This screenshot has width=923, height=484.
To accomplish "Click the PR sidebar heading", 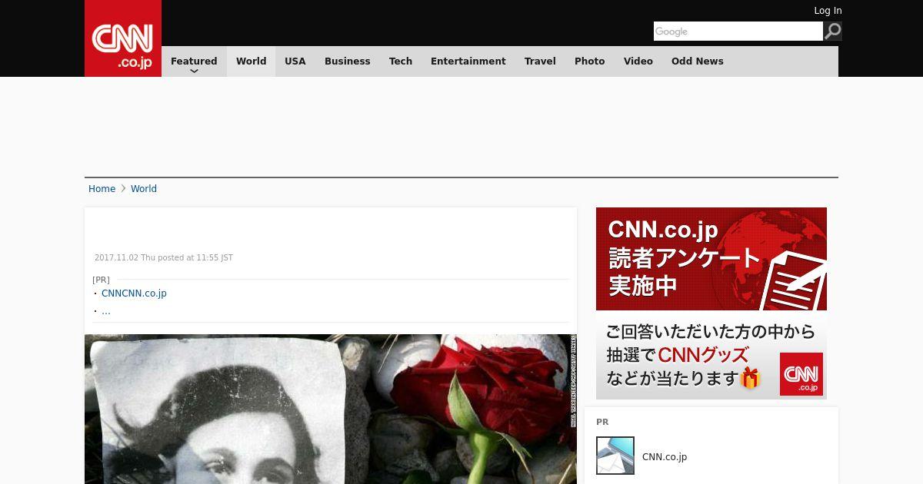I will [602, 422].
